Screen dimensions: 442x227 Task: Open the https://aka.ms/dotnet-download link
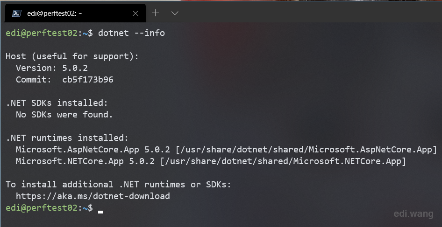(x=93, y=196)
